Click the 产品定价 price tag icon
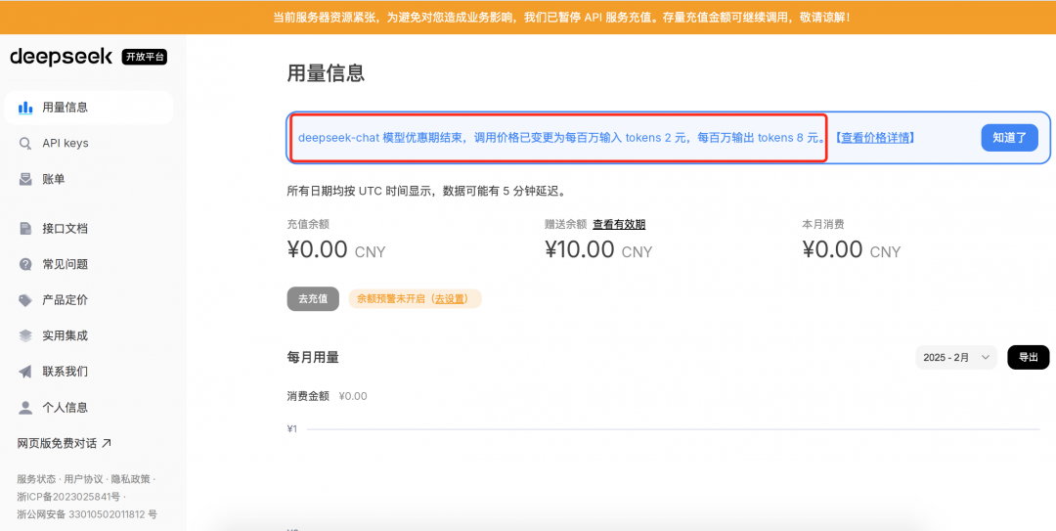Viewport: 1056px width, 531px height. click(25, 300)
